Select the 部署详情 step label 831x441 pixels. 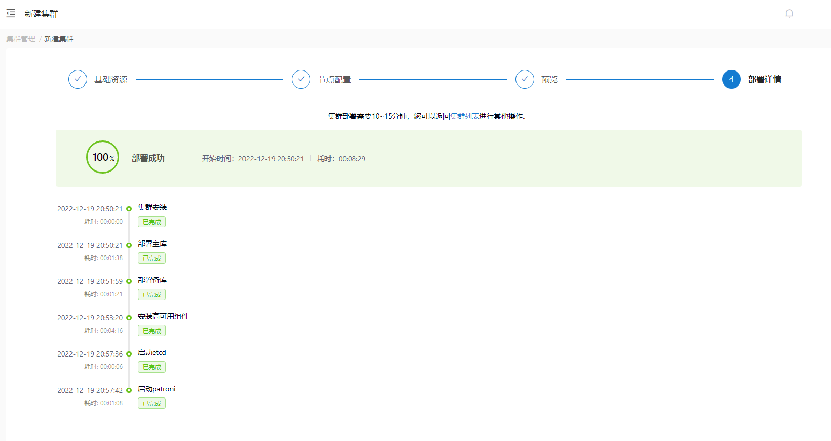765,79
